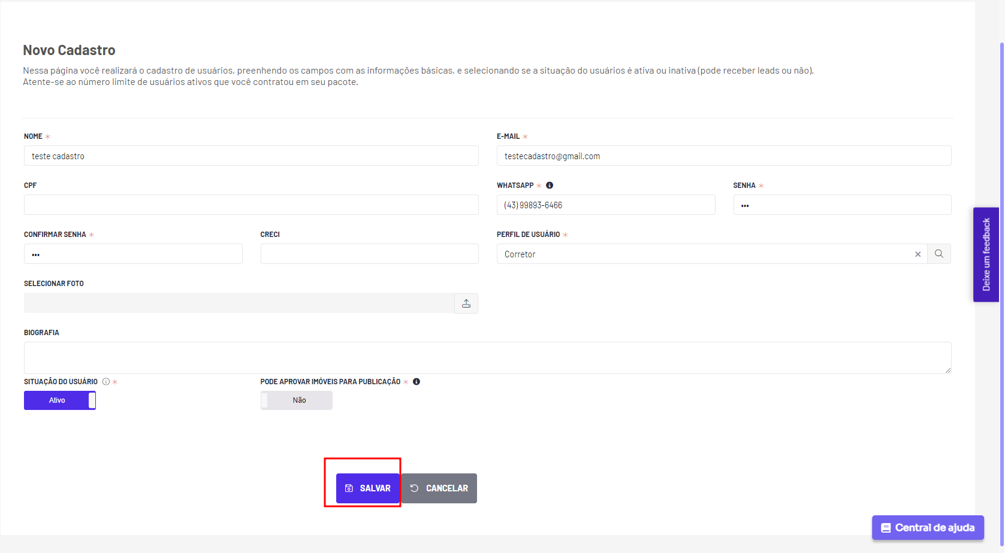
Task: Toggle the Não approval switch
Action: click(x=297, y=400)
